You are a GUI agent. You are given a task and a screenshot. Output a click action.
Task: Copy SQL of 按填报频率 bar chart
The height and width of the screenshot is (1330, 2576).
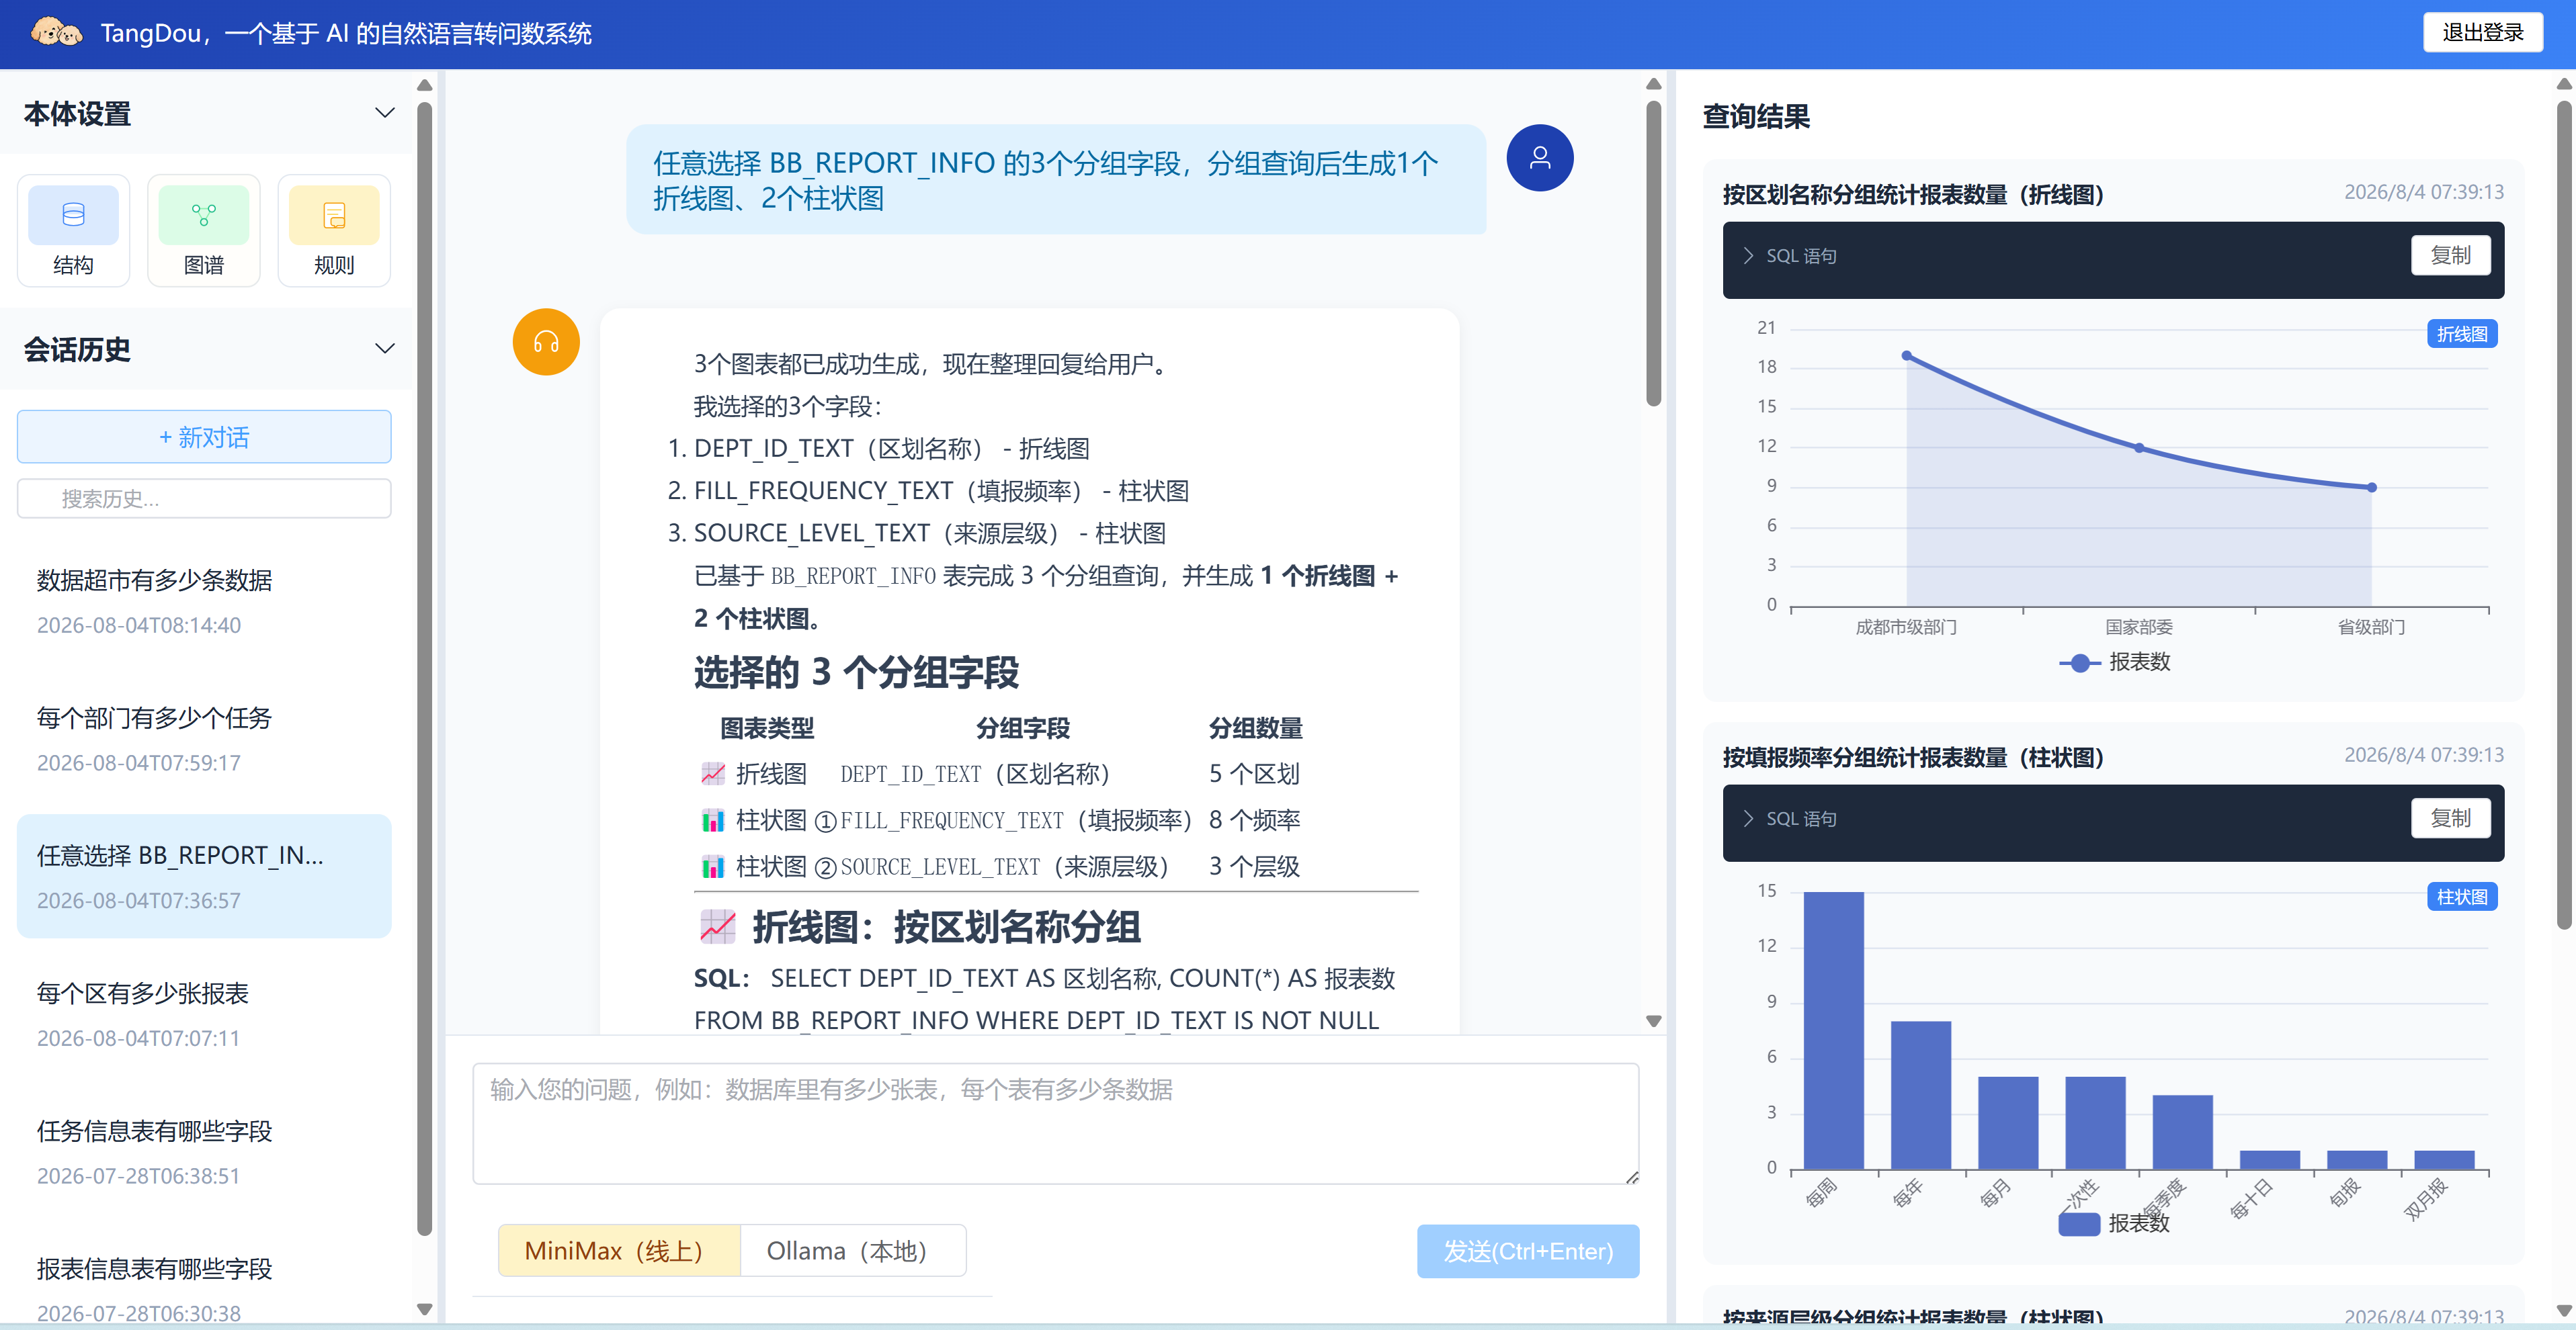tap(2450, 817)
